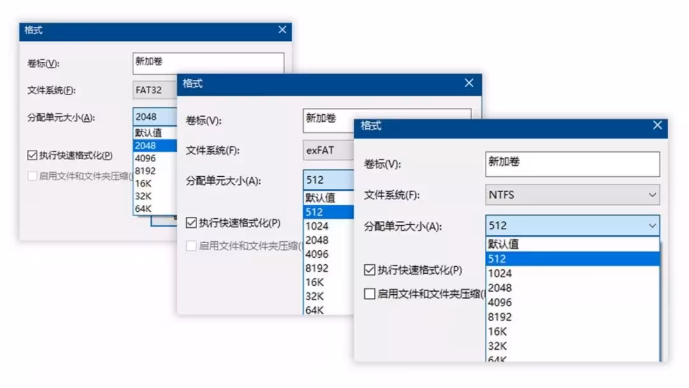Open the NTFS file system dropdown
Screen dimensions: 689x388
(x=572, y=195)
